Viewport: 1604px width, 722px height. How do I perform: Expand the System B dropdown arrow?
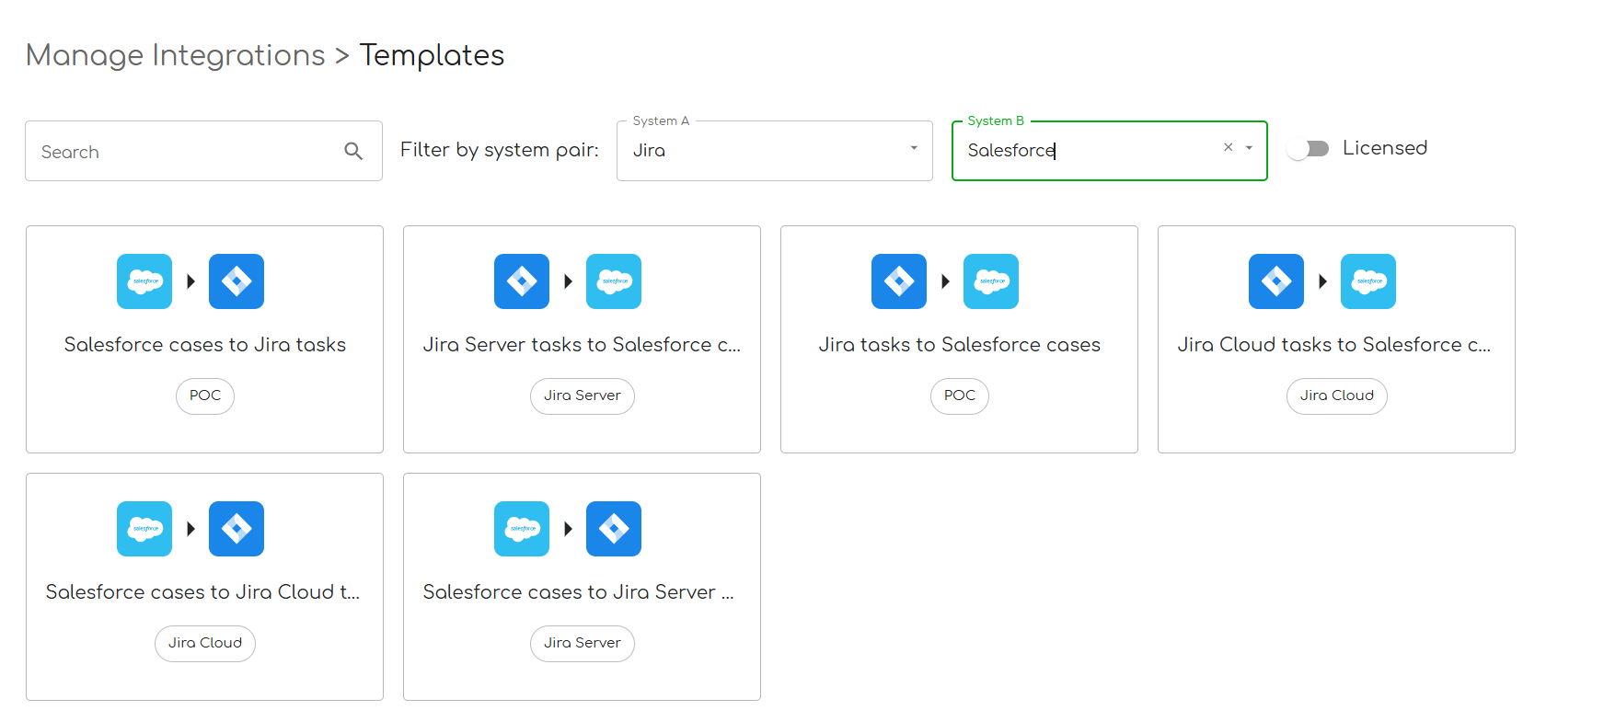click(x=1249, y=148)
